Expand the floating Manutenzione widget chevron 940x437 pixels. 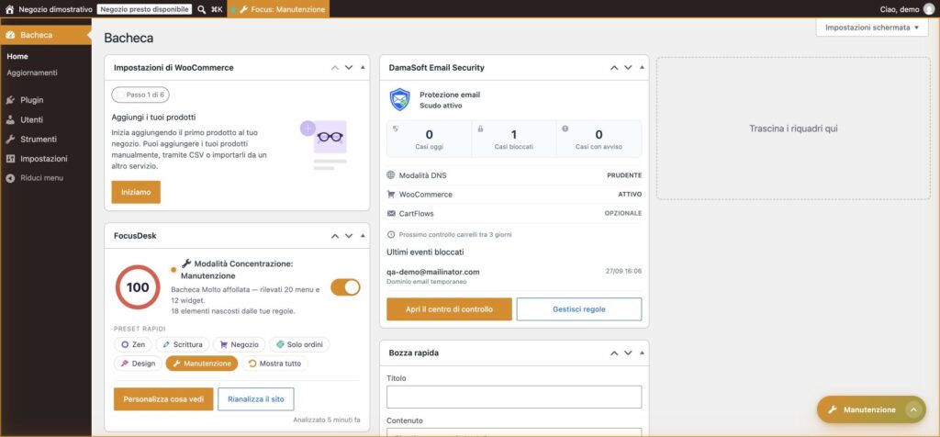[913, 409]
